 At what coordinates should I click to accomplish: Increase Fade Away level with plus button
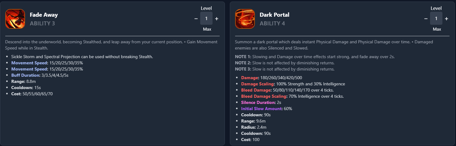coord(217,19)
